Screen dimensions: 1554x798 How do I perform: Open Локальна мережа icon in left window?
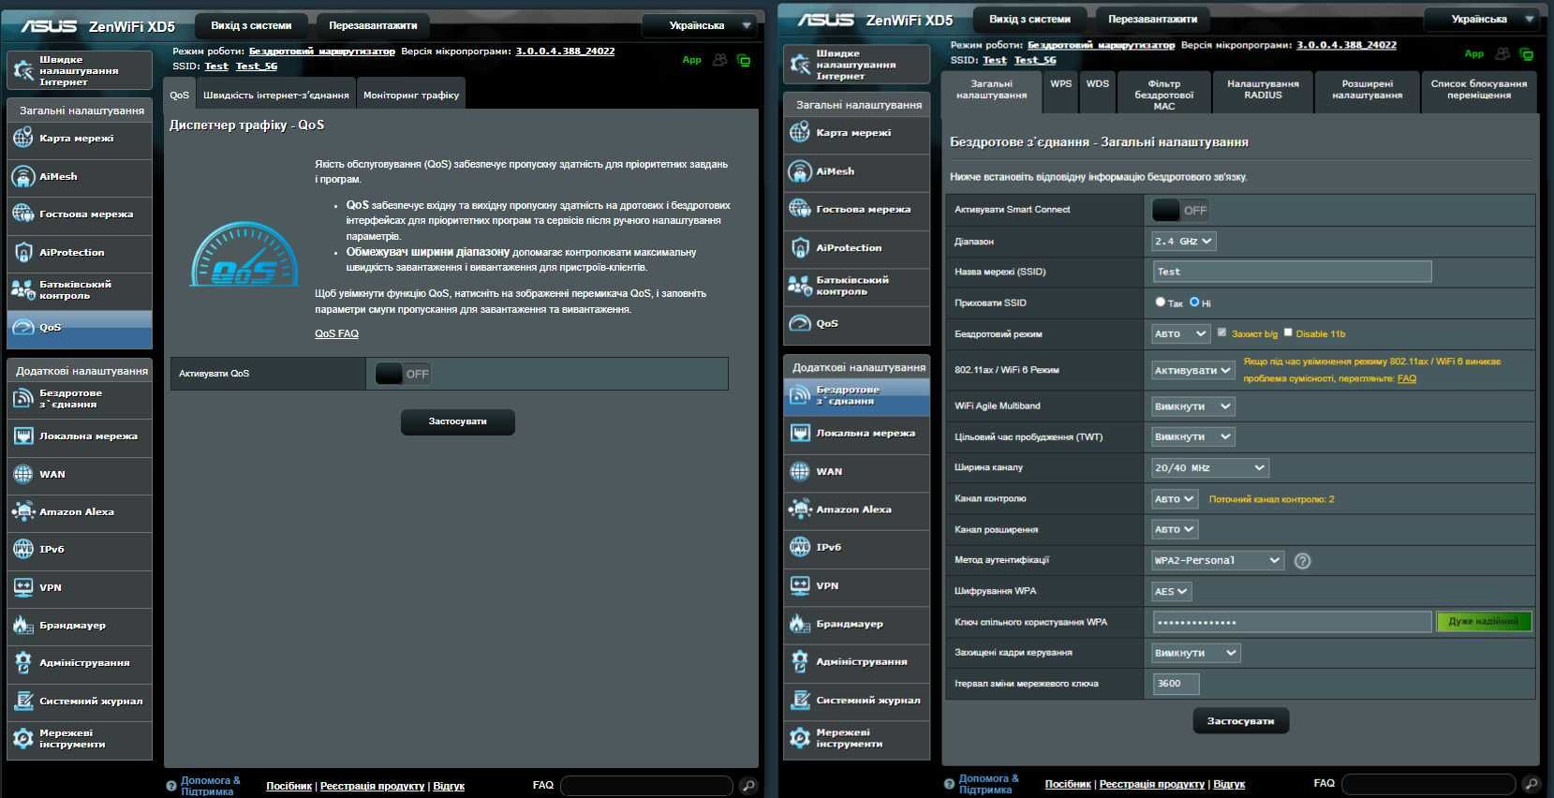point(23,436)
